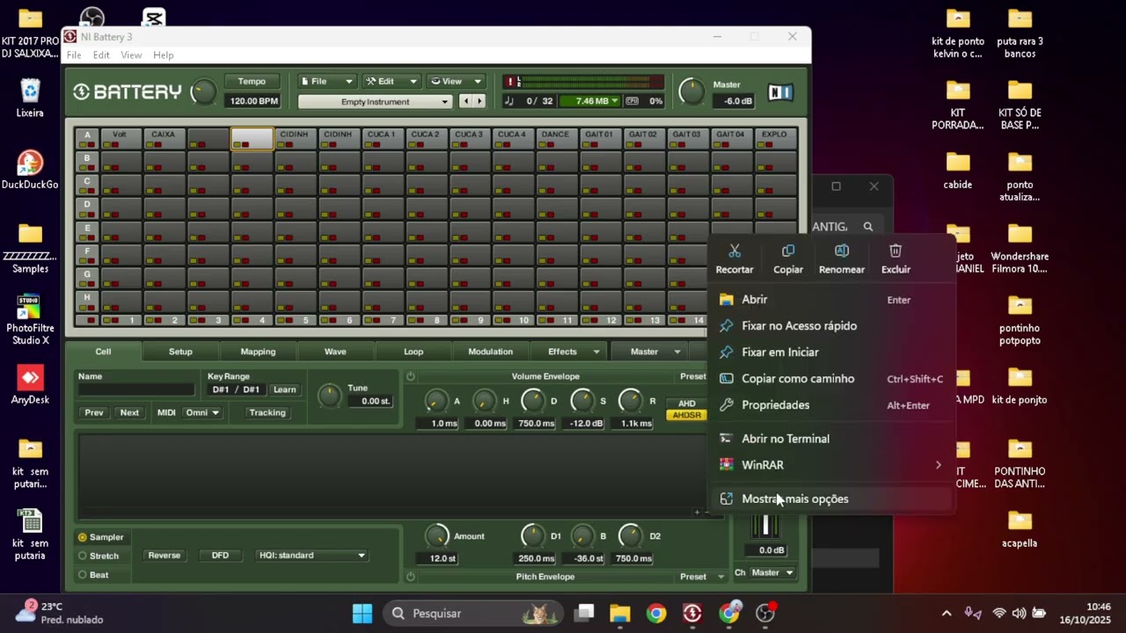Screen dimensions: 1126x633
Task: Adjust the Tune knob
Action: tap(329, 397)
